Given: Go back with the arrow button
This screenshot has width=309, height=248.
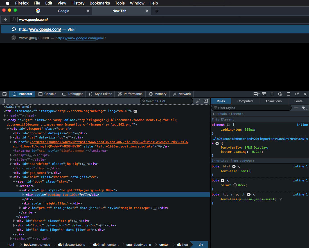Looking at the screenshot, I should pos(6,19).
